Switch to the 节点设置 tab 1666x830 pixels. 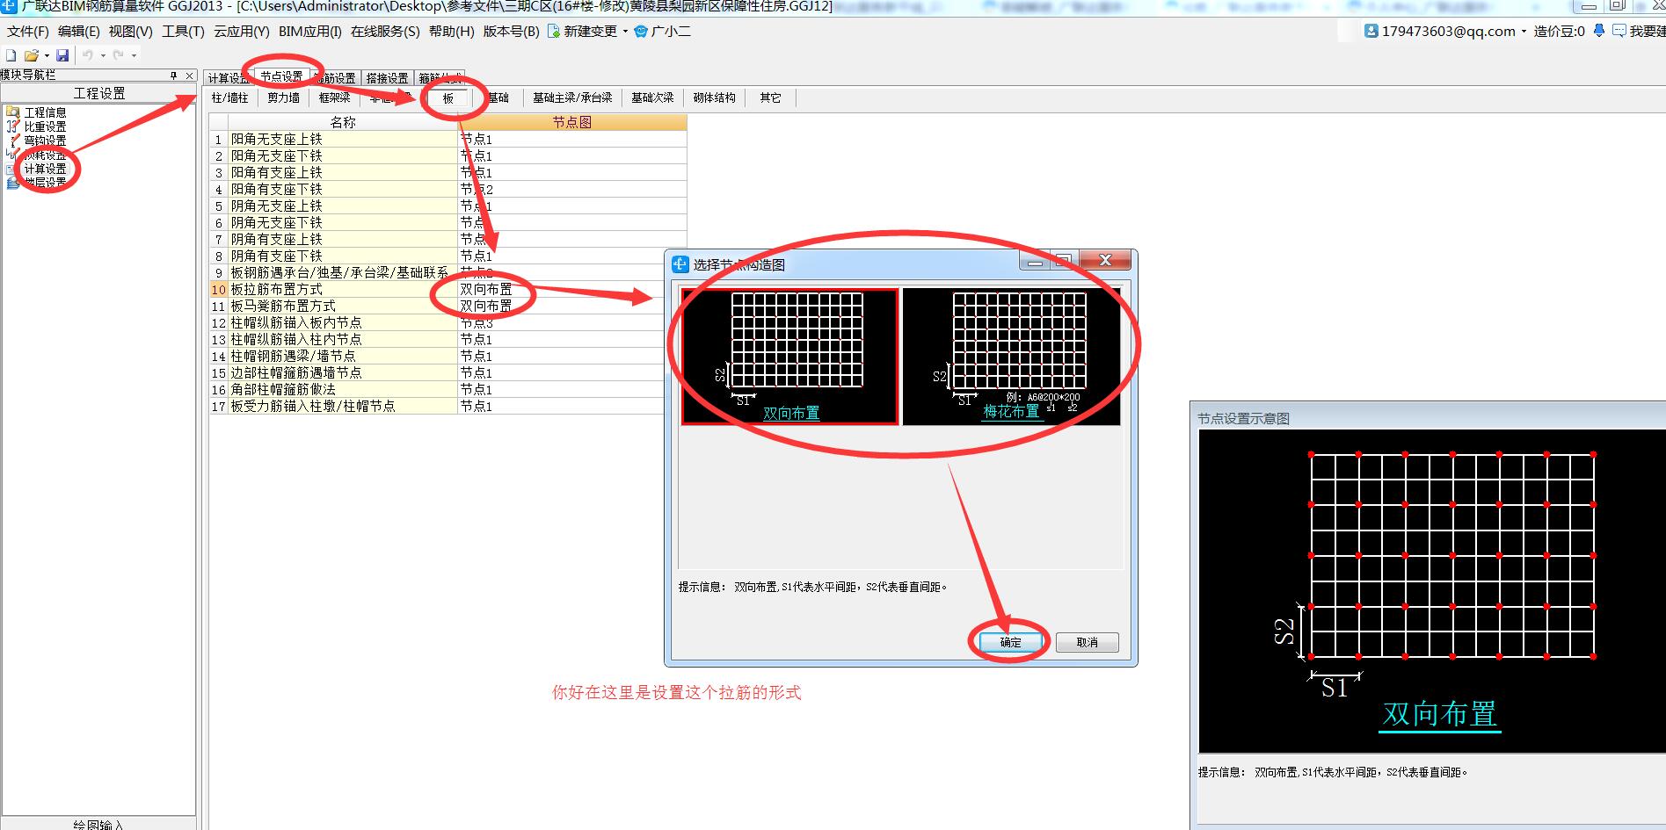click(x=281, y=77)
